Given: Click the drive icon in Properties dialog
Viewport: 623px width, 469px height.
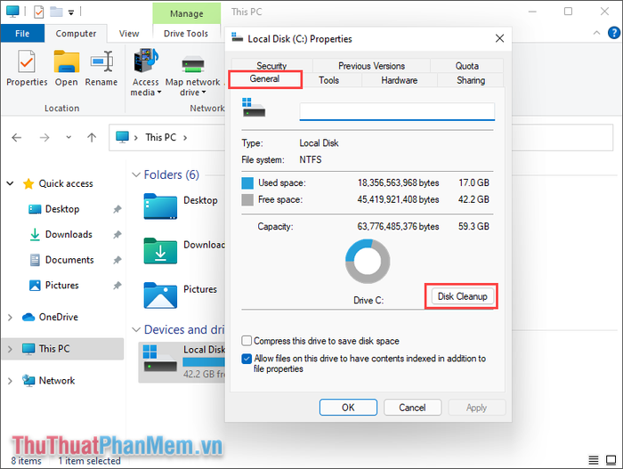Looking at the screenshot, I should coord(254,108).
